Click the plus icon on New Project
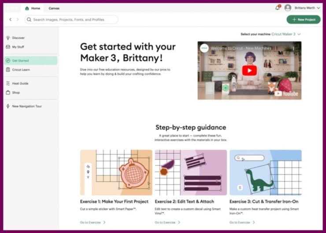Viewport: 326px width, 233px height. (x=294, y=19)
